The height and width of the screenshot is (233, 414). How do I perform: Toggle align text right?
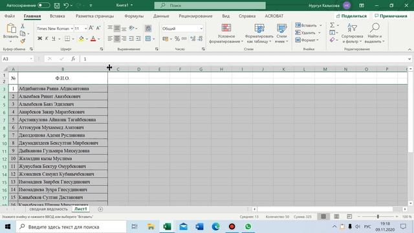[124, 39]
